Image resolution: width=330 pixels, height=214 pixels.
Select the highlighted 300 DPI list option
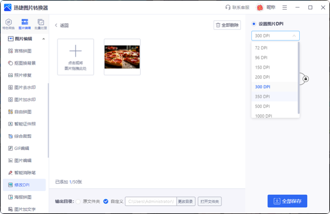[275, 87]
